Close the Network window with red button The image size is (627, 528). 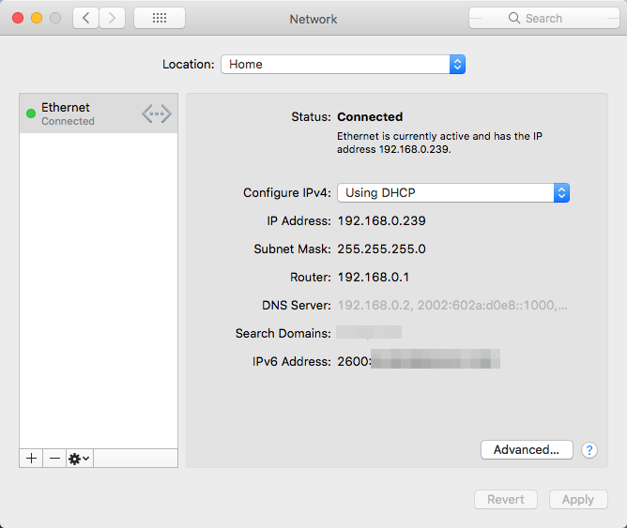click(18, 18)
